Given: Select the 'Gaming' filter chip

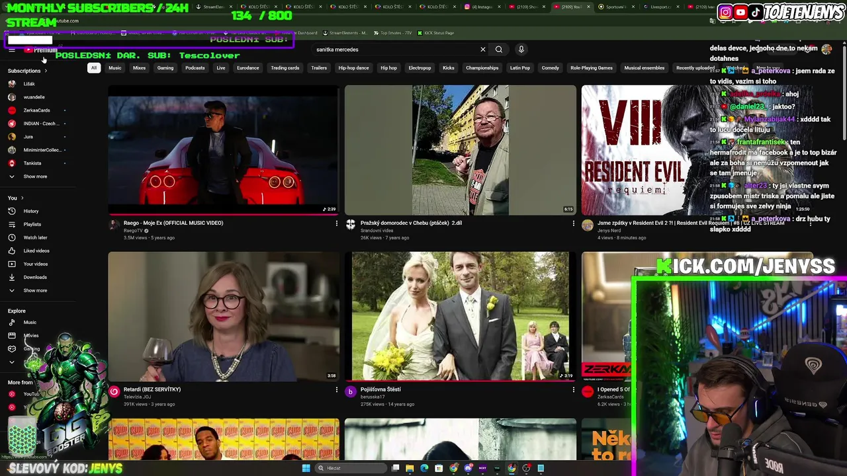Looking at the screenshot, I should point(165,68).
